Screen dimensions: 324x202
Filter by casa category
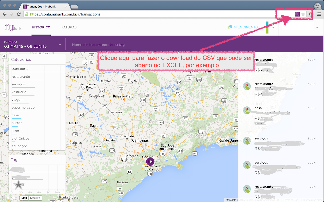pyautogui.click(x=15, y=115)
